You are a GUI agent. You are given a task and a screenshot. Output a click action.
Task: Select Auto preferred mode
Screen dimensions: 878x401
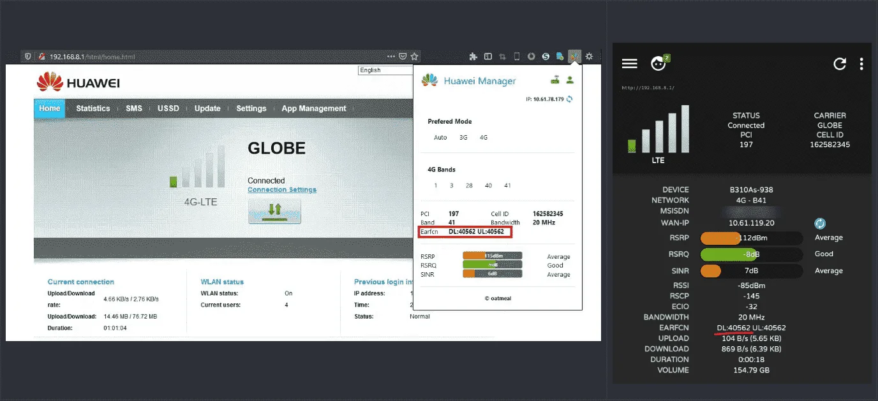[x=440, y=137]
